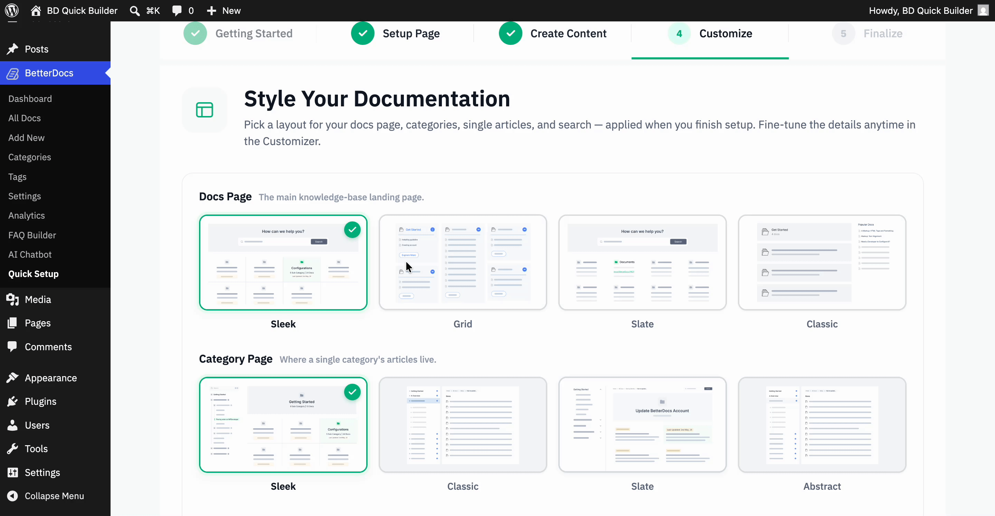Screen dimensions: 995x516
Task: Select the Grid Docs Page layout
Action: pos(463,262)
